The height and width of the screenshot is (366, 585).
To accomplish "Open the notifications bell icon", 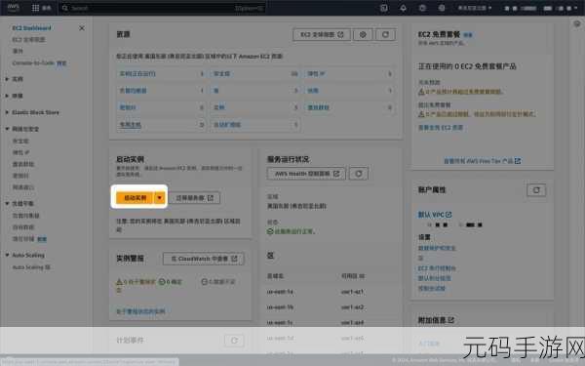I will tap(403, 8).
